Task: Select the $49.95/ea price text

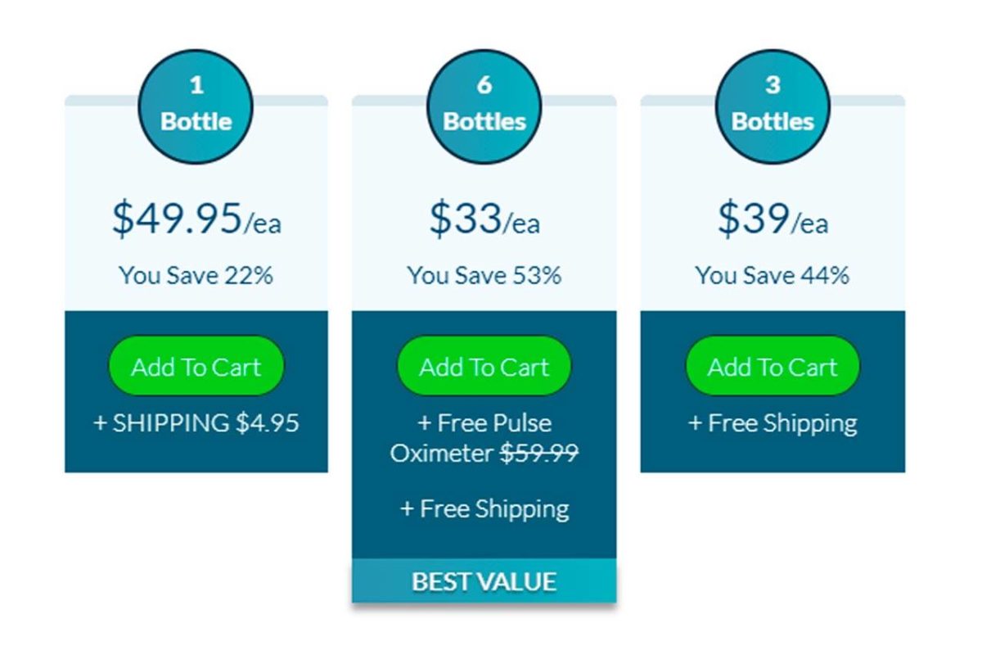Action: point(196,219)
